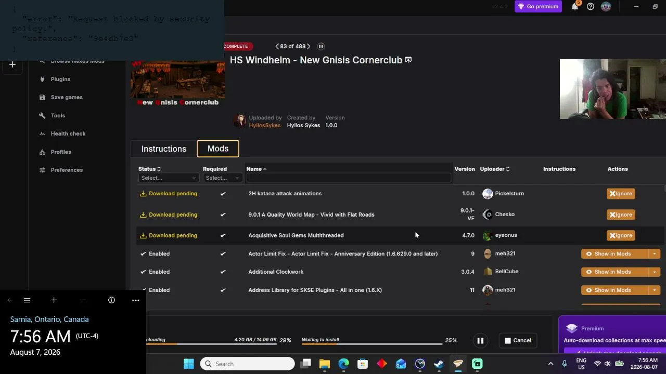Show Actor Limit Fix in Mods
The image size is (666, 374).
click(x=614, y=253)
